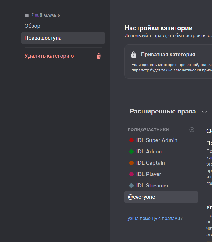Click the Расширенные права heading
Screen dimensions: 212x242
162,112
